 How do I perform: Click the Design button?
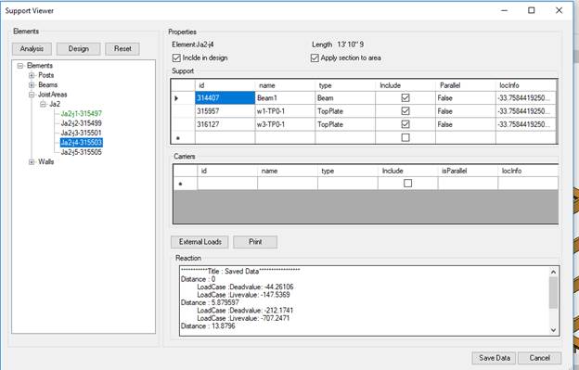click(78, 49)
